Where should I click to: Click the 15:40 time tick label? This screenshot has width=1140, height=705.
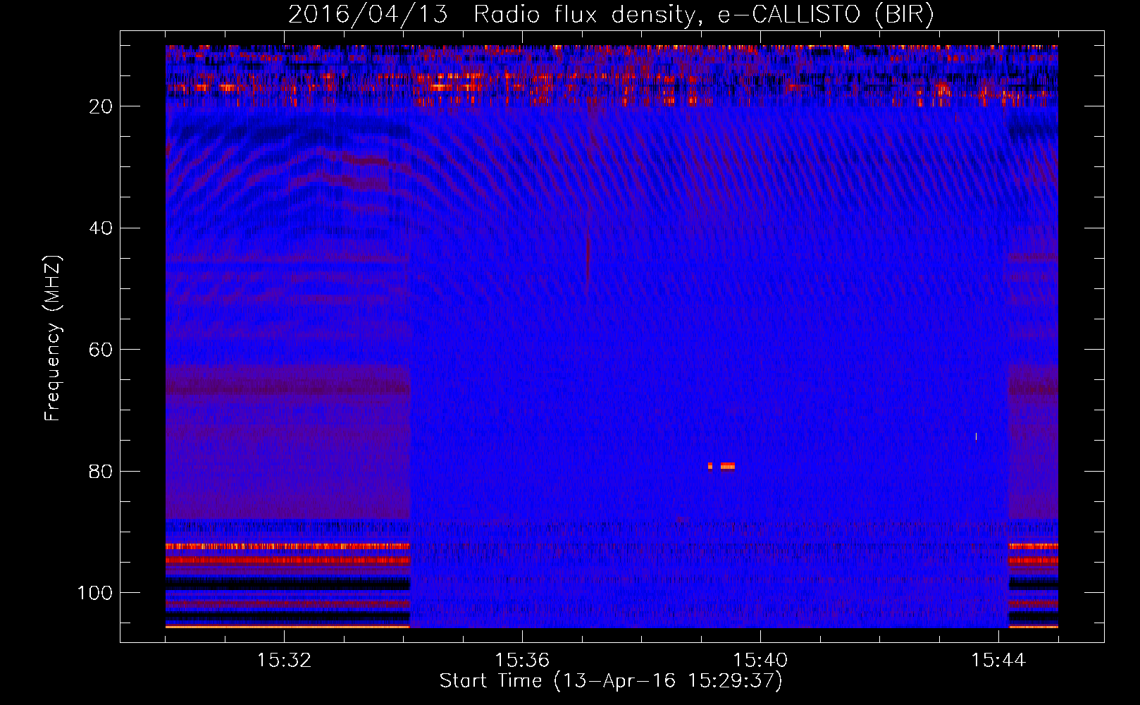(760, 661)
